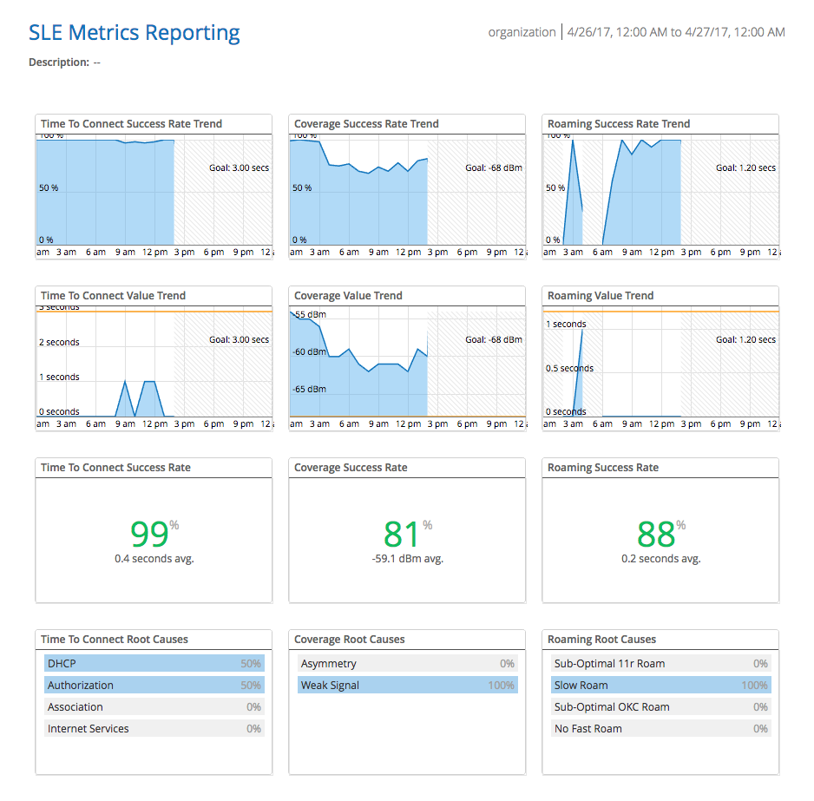Image resolution: width=814 pixels, height=801 pixels.
Task: Click the DHCP root cause bar
Action: 154,664
